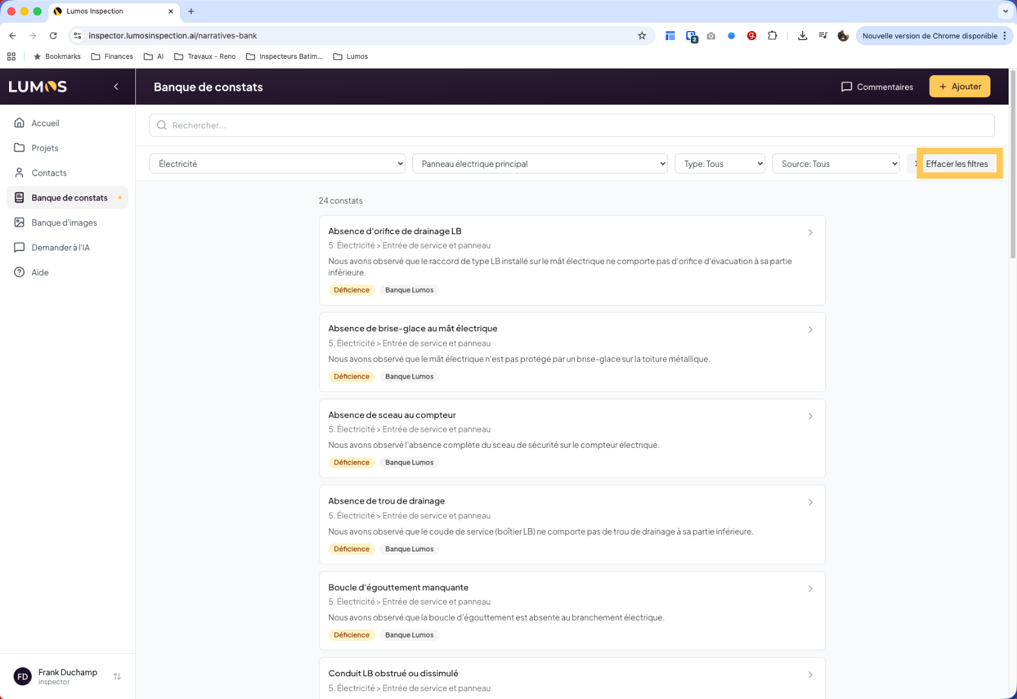
Task: Click Effacer les filtres button
Action: 957,164
